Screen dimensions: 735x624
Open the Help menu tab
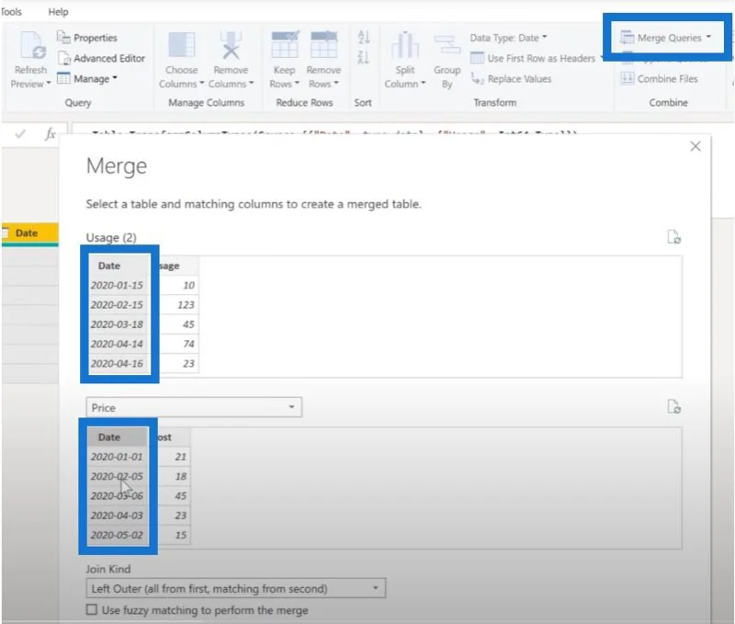58,12
